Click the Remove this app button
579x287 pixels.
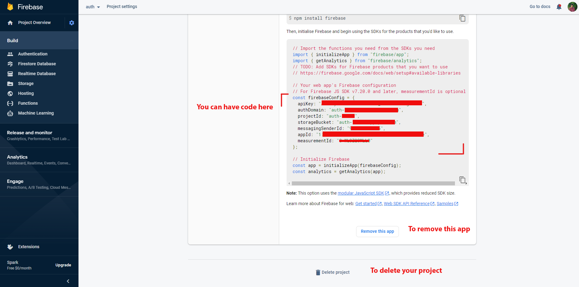click(x=377, y=232)
